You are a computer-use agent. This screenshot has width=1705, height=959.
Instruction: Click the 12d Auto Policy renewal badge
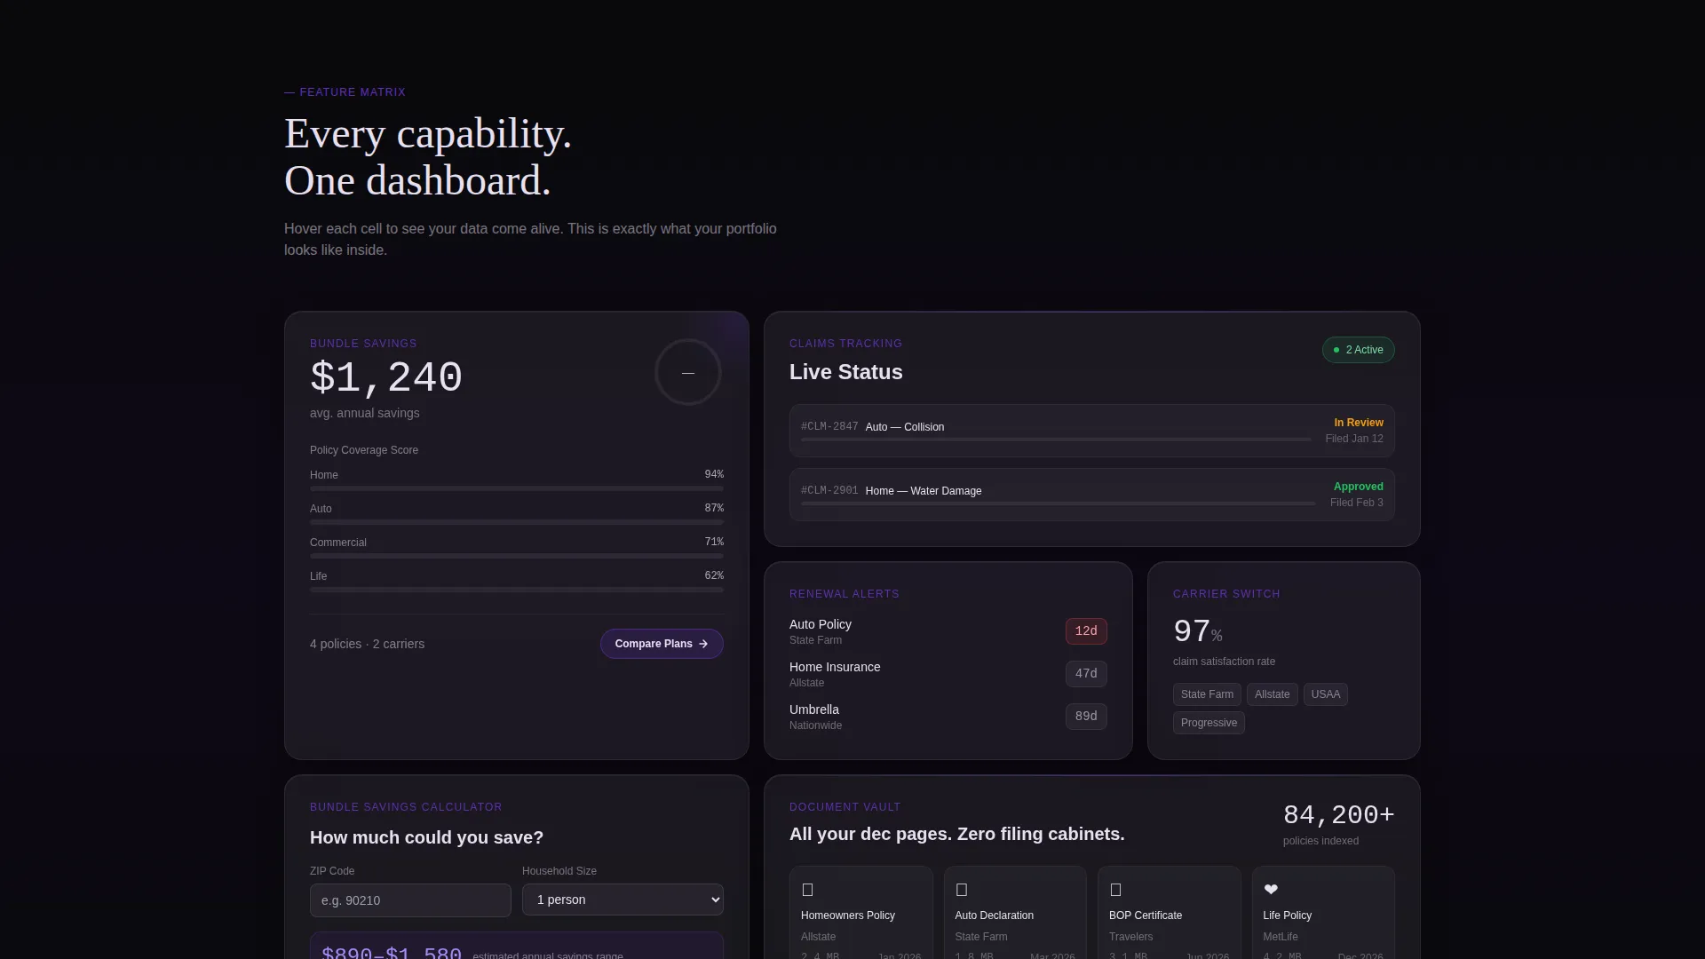pyautogui.click(x=1086, y=631)
